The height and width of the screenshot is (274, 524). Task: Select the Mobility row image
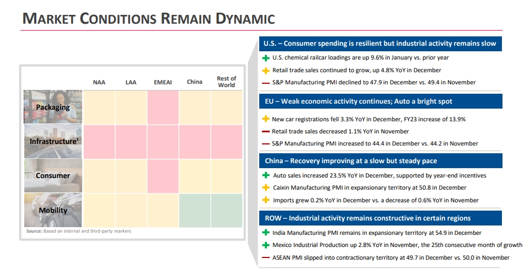click(x=53, y=210)
